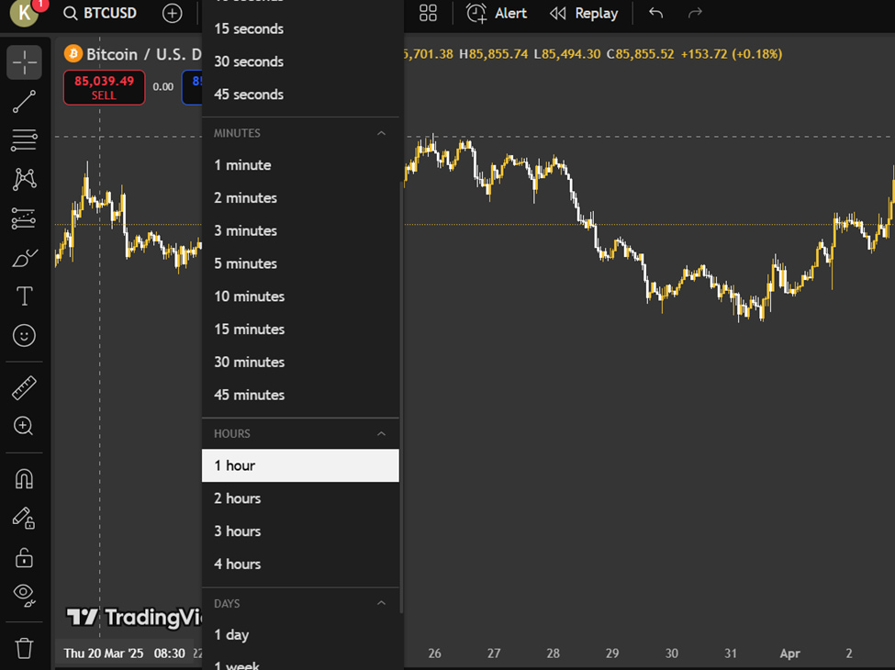895x670 pixels.
Task: Activate the zoom in tool
Action: point(24,426)
